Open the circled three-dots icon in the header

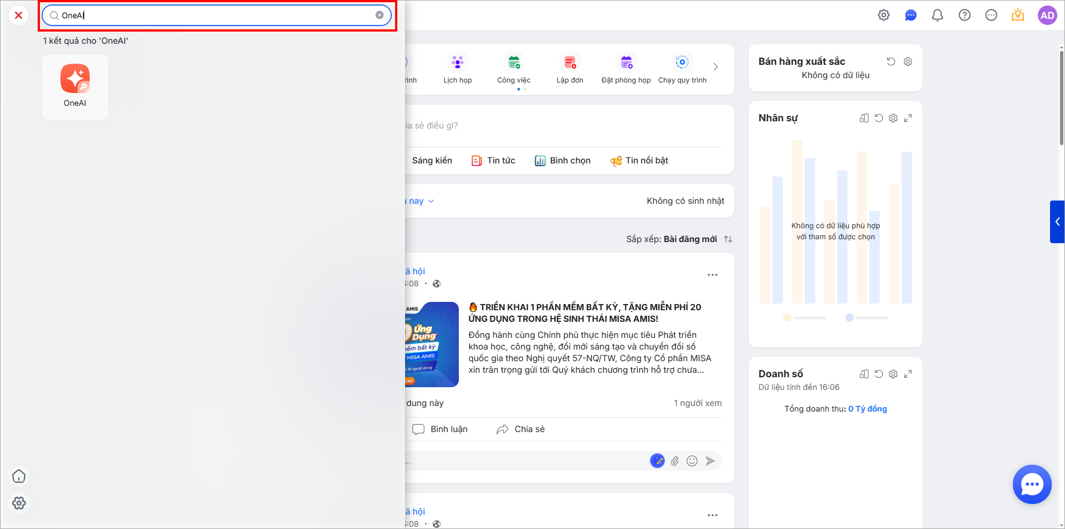click(991, 16)
